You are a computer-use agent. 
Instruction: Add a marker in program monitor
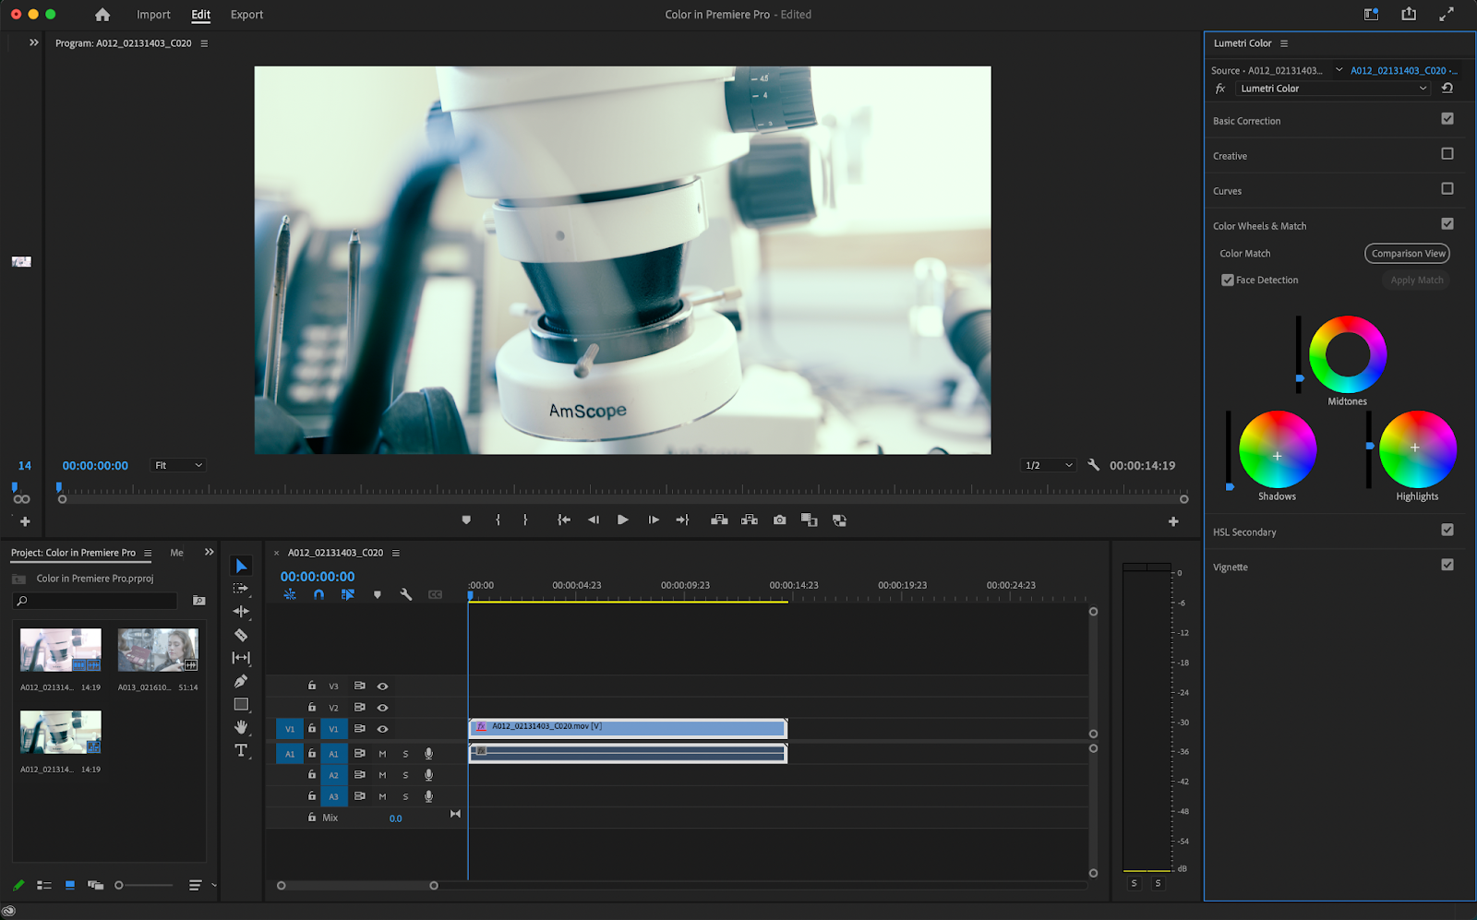(466, 520)
